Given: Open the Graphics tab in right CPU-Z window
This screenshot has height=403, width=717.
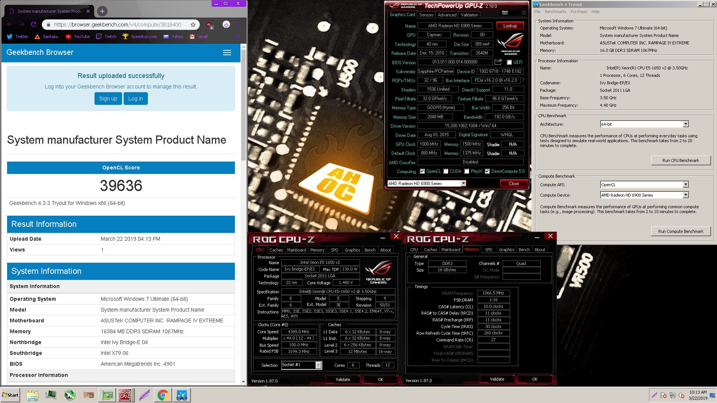Looking at the screenshot, I should click(506, 250).
